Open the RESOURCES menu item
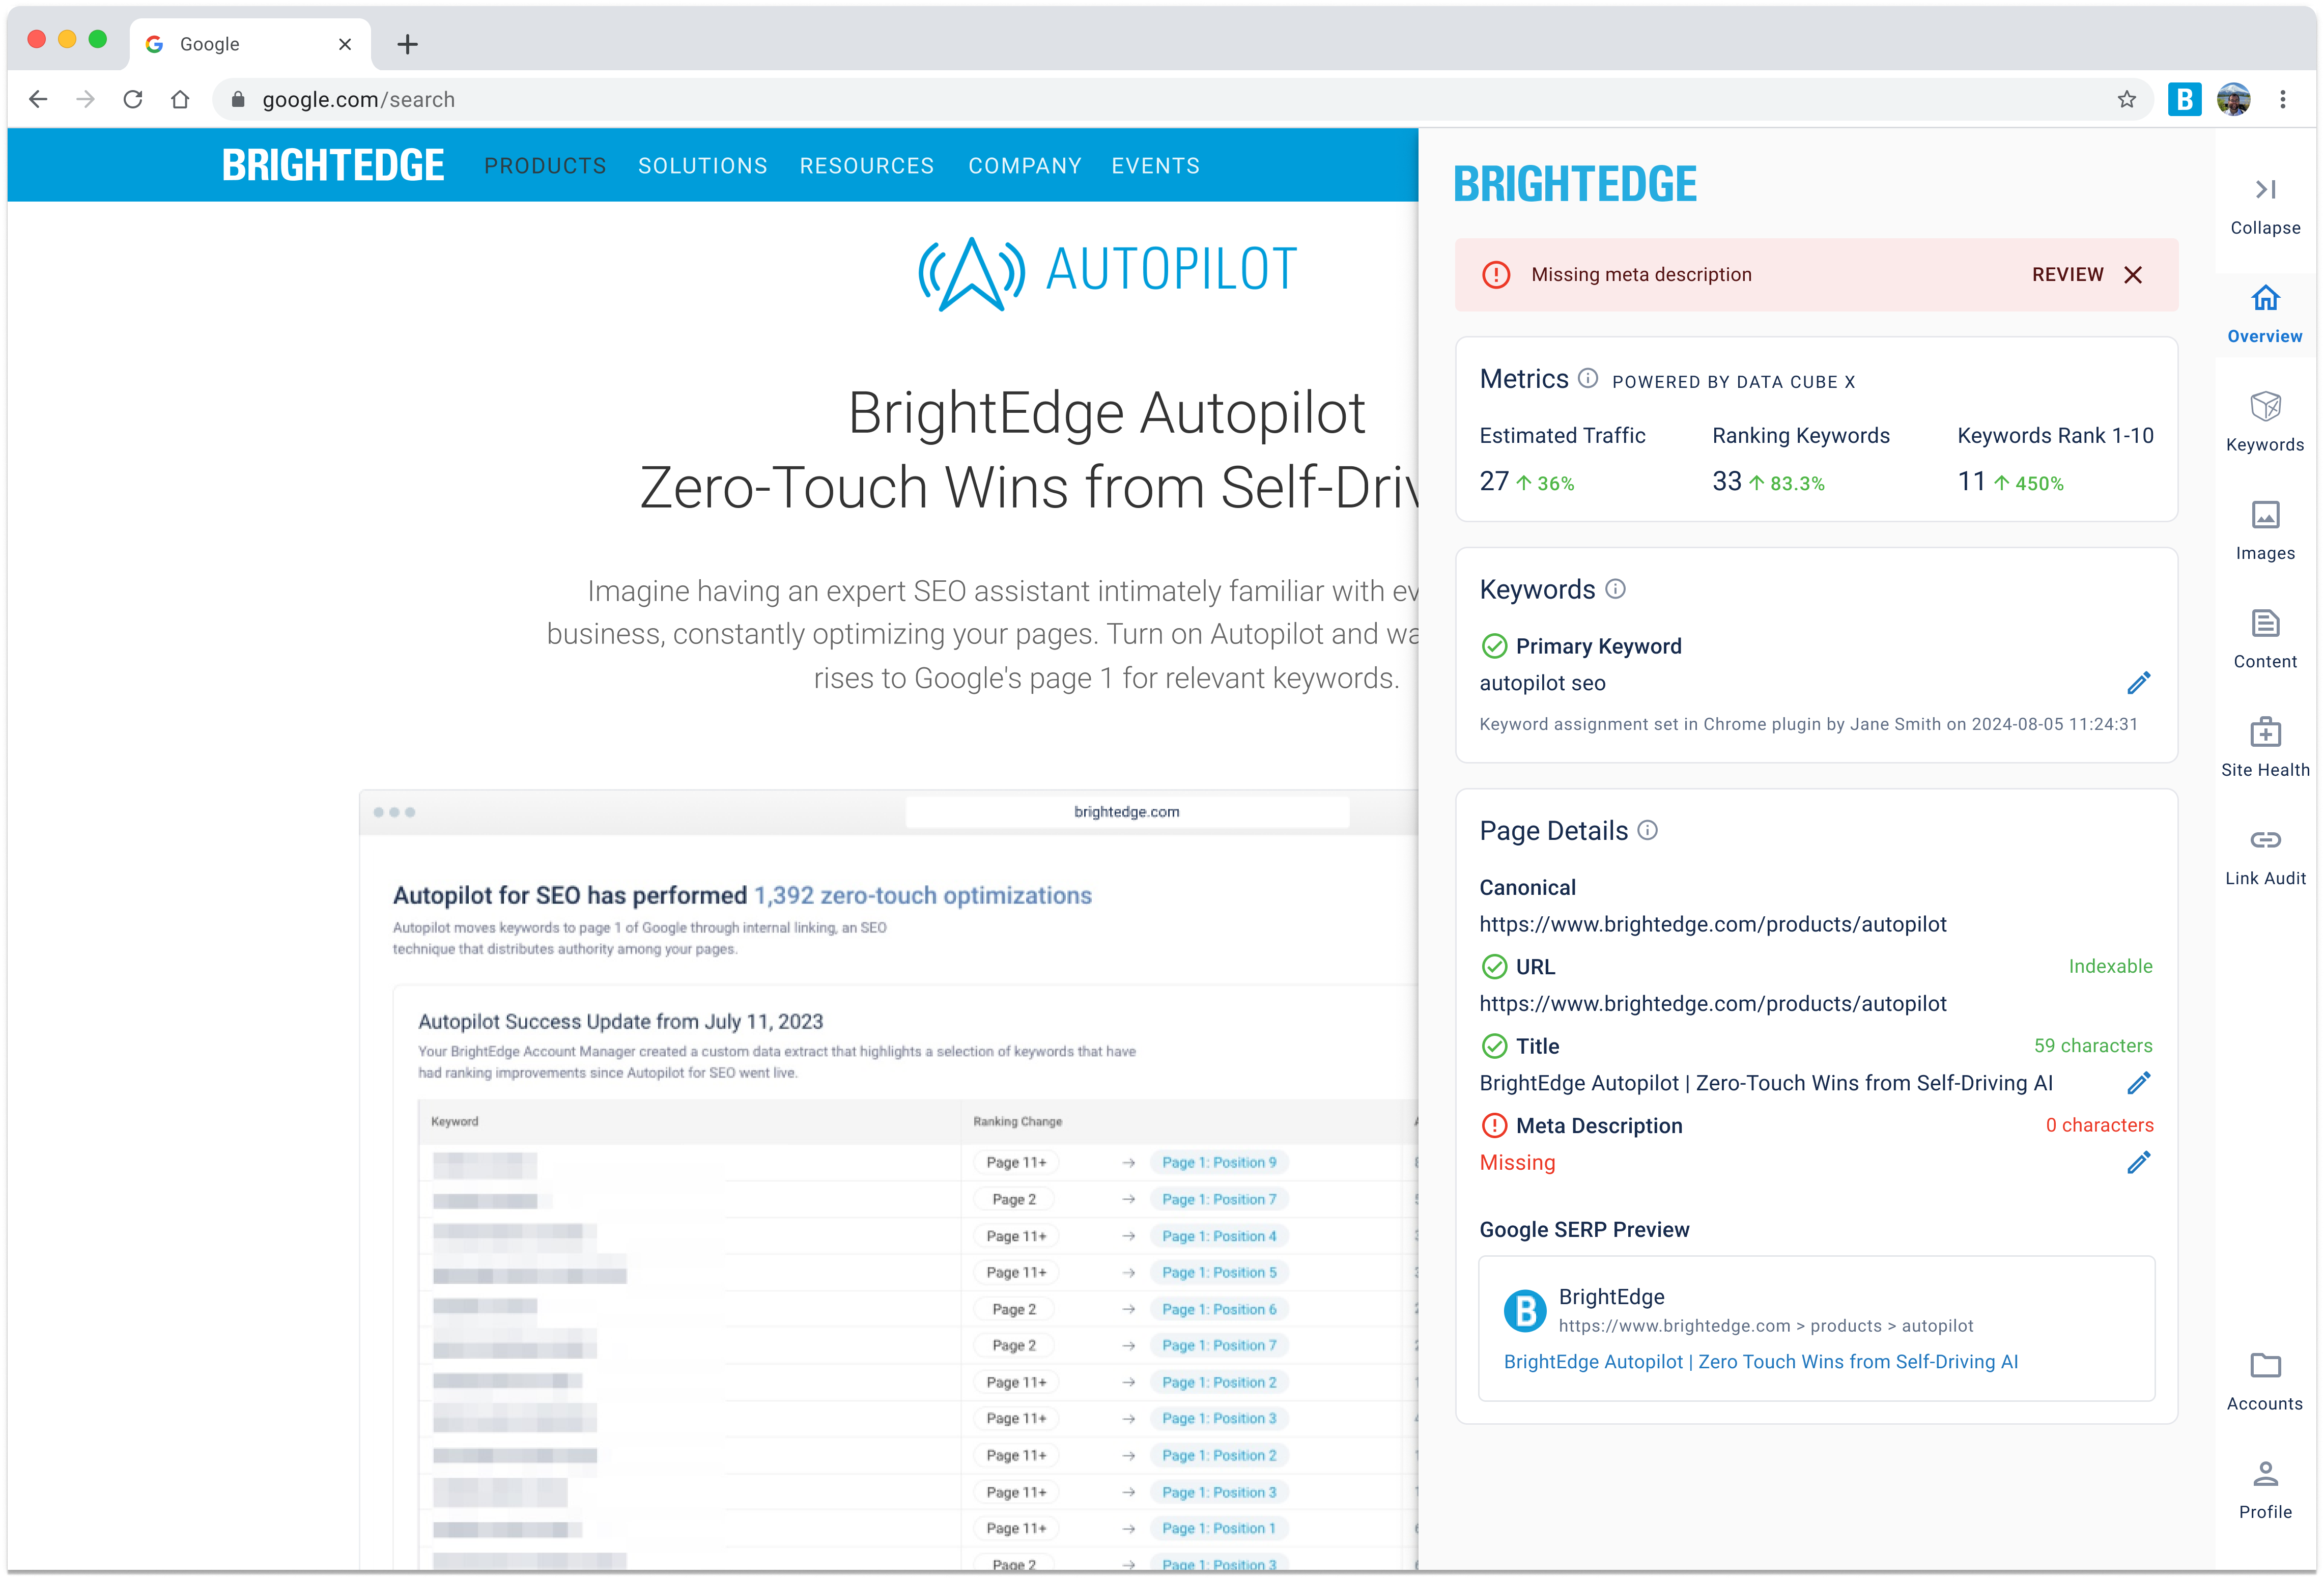Viewport: 2324px width, 1579px height. click(866, 166)
